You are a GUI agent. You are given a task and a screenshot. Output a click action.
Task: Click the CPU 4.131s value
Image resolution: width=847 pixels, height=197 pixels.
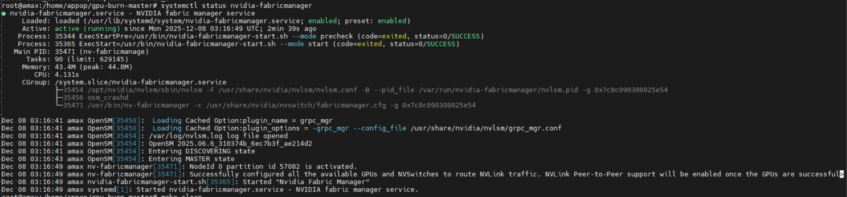[67, 74]
